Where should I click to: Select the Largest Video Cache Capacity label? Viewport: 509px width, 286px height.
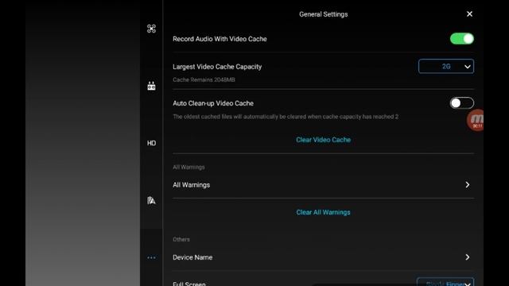tap(217, 67)
